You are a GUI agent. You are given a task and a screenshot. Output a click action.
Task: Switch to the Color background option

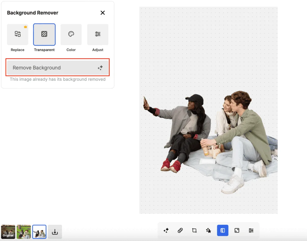coord(71,34)
